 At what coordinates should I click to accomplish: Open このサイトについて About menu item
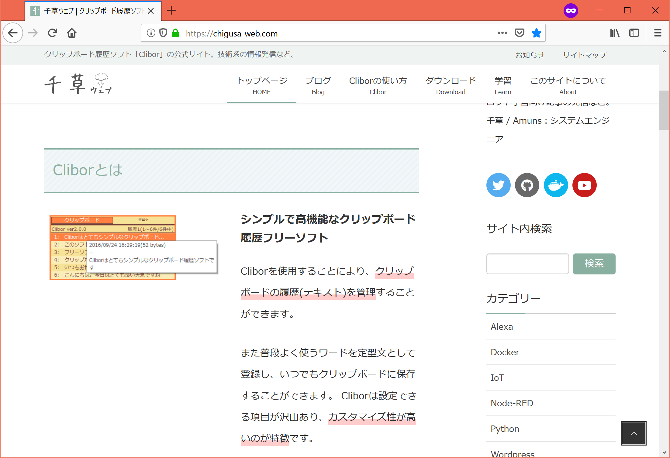(568, 85)
